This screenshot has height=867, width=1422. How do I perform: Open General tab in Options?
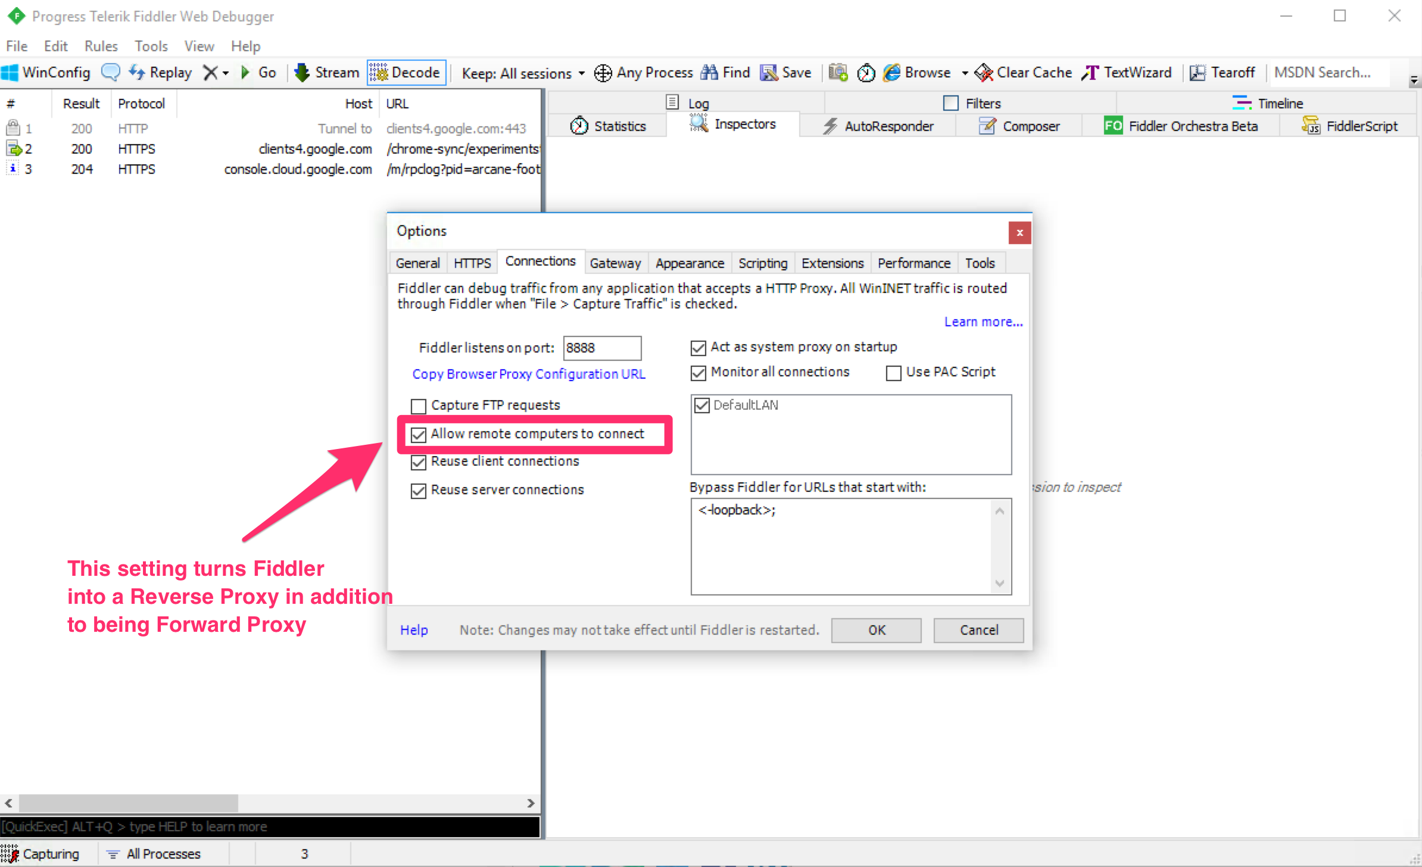point(417,263)
